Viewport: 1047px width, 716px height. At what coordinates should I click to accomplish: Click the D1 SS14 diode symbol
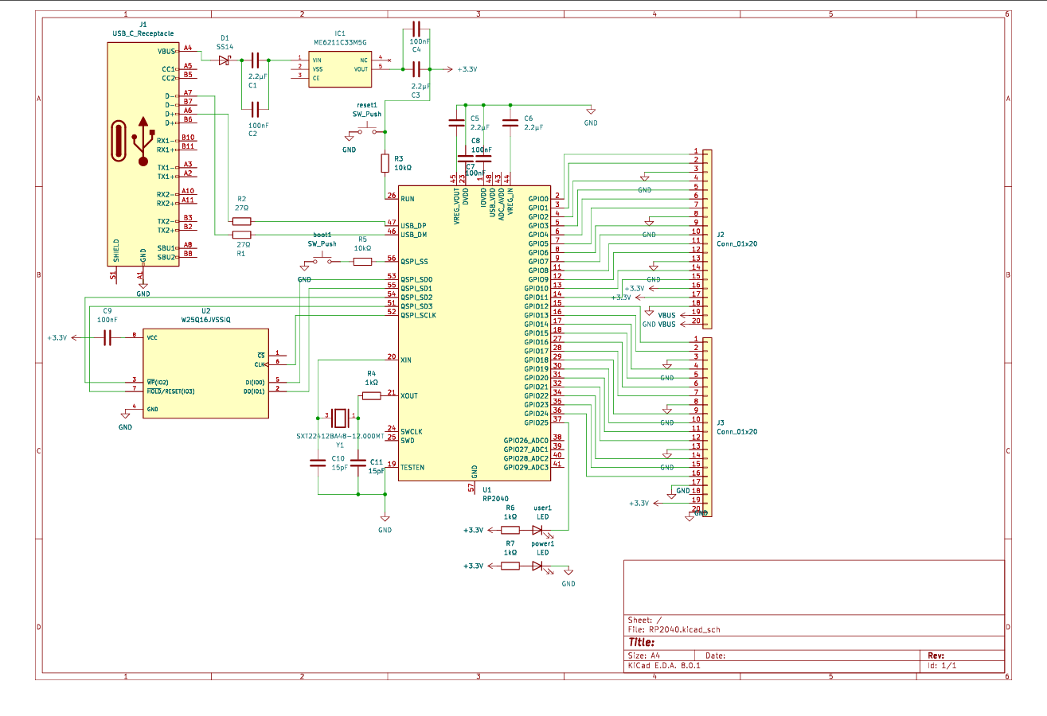click(224, 60)
